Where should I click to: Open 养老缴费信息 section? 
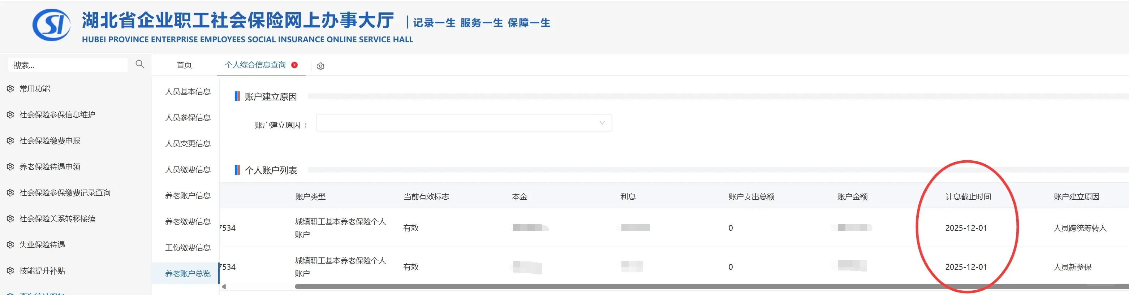click(x=188, y=222)
